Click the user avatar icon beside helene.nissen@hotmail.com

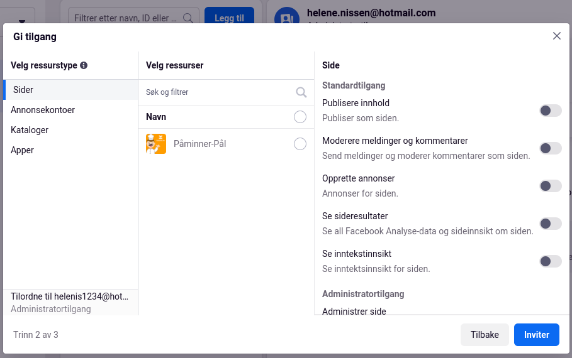coord(287,16)
